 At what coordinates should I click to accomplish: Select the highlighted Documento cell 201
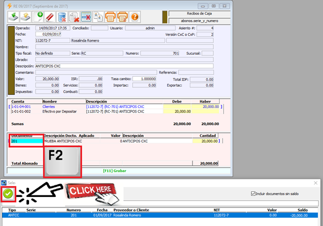(x=27, y=141)
